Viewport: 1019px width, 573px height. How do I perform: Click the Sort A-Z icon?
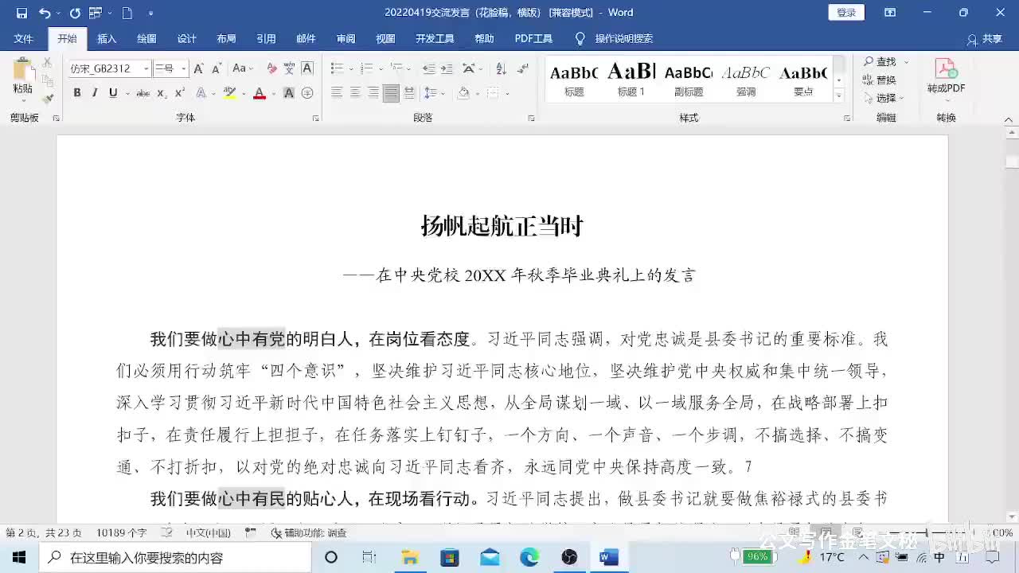pyautogui.click(x=501, y=68)
